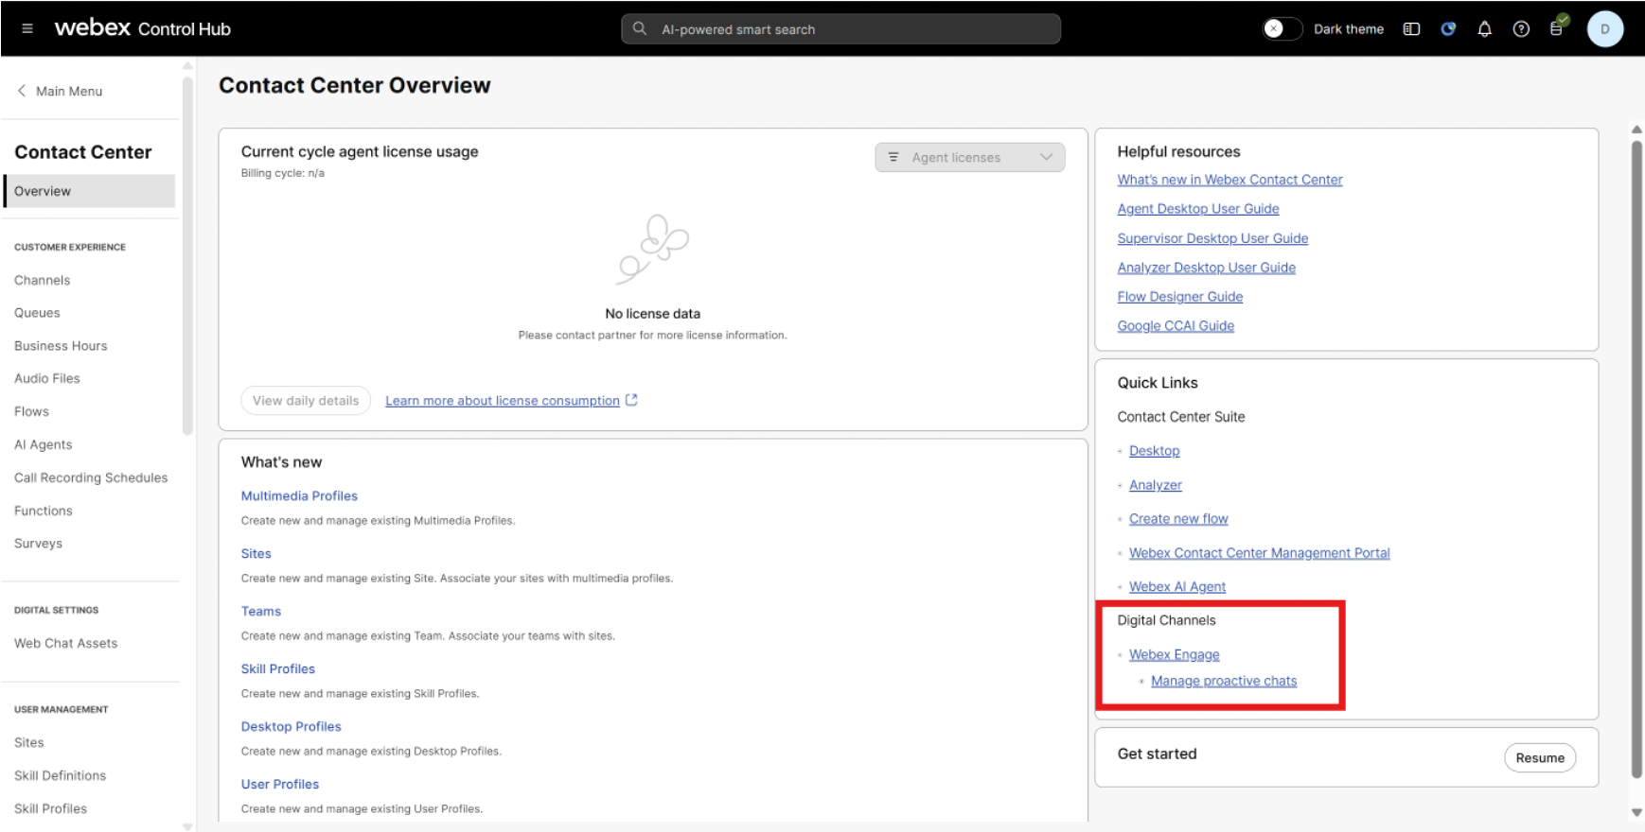Open the help question mark icon

tap(1521, 29)
